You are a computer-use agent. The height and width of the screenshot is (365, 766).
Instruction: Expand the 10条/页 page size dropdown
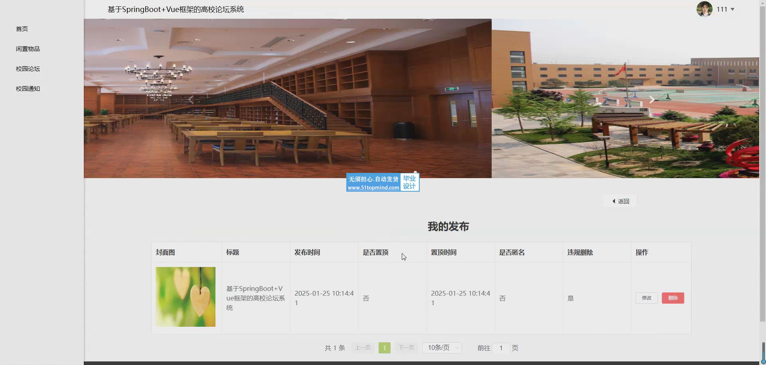click(x=442, y=348)
